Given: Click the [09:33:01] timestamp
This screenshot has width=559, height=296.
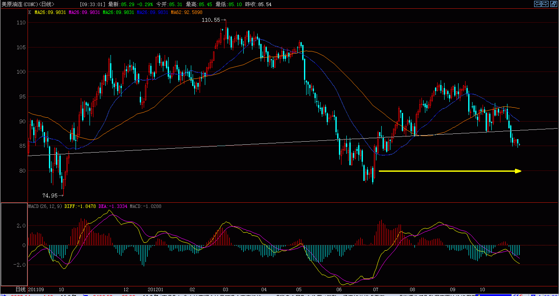Looking at the screenshot, I should pyautogui.click(x=93, y=4).
